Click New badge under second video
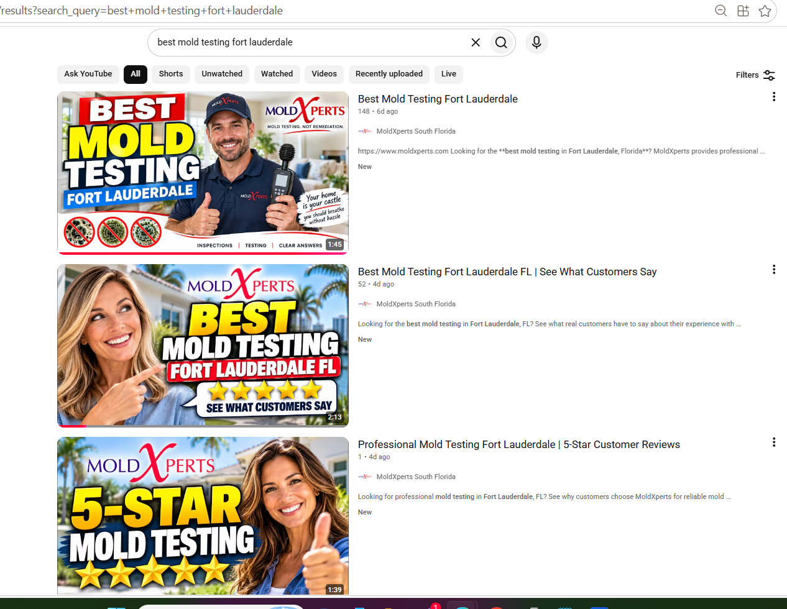787x609 pixels. point(365,339)
